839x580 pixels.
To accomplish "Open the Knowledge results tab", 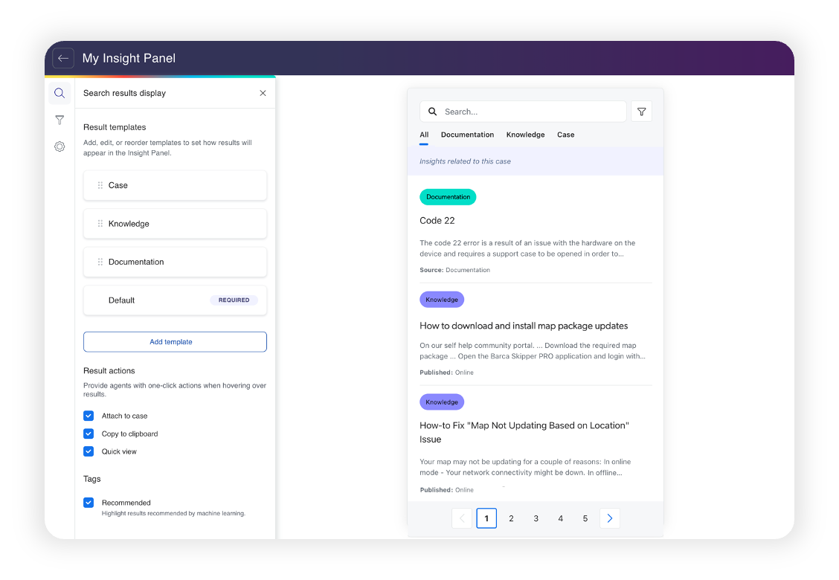I will click(x=525, y=135).
